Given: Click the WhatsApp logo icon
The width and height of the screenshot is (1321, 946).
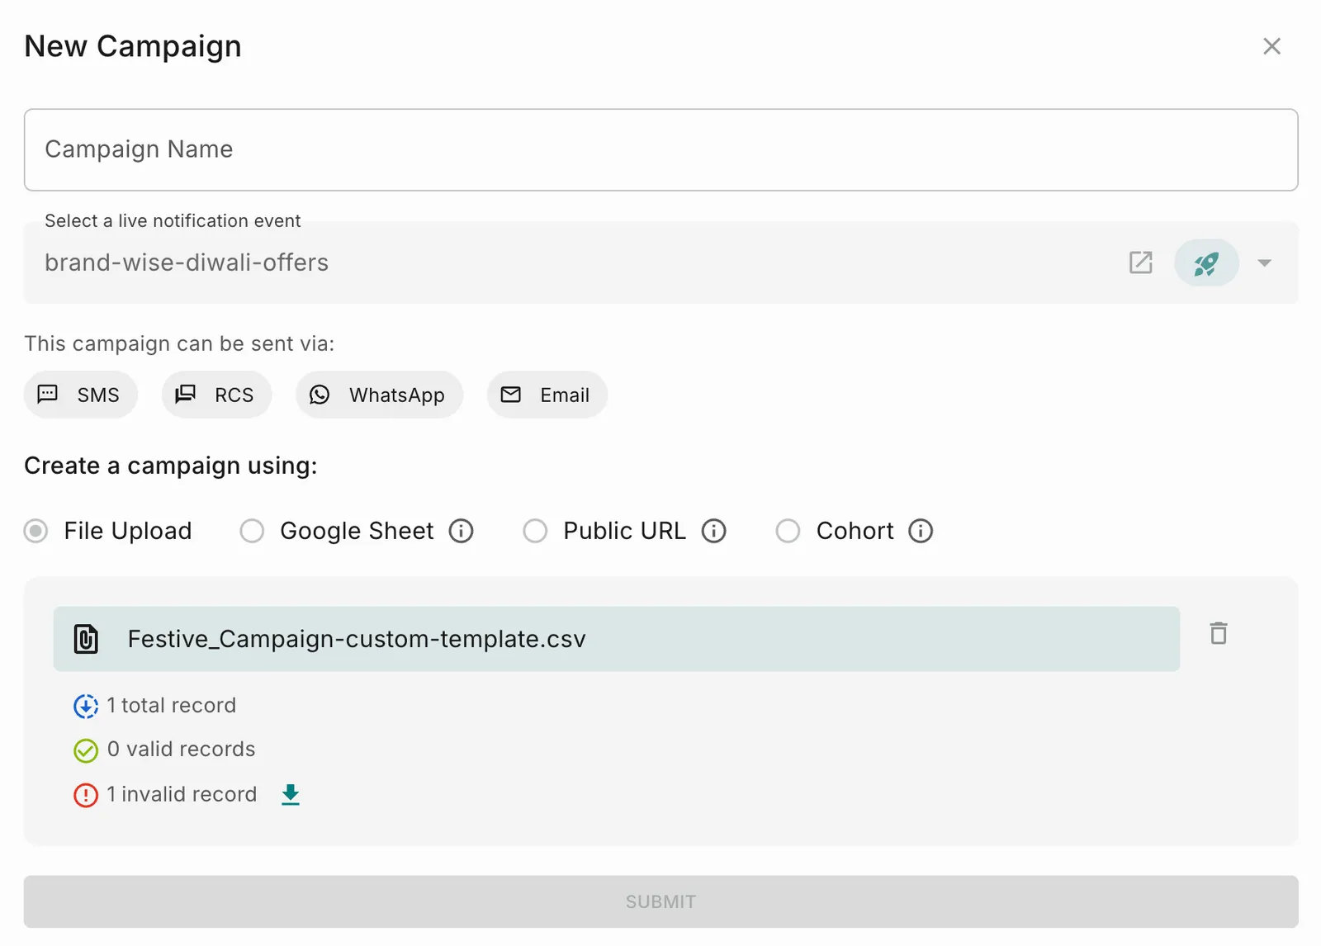Looking at the screenshot, I should 320,395.
